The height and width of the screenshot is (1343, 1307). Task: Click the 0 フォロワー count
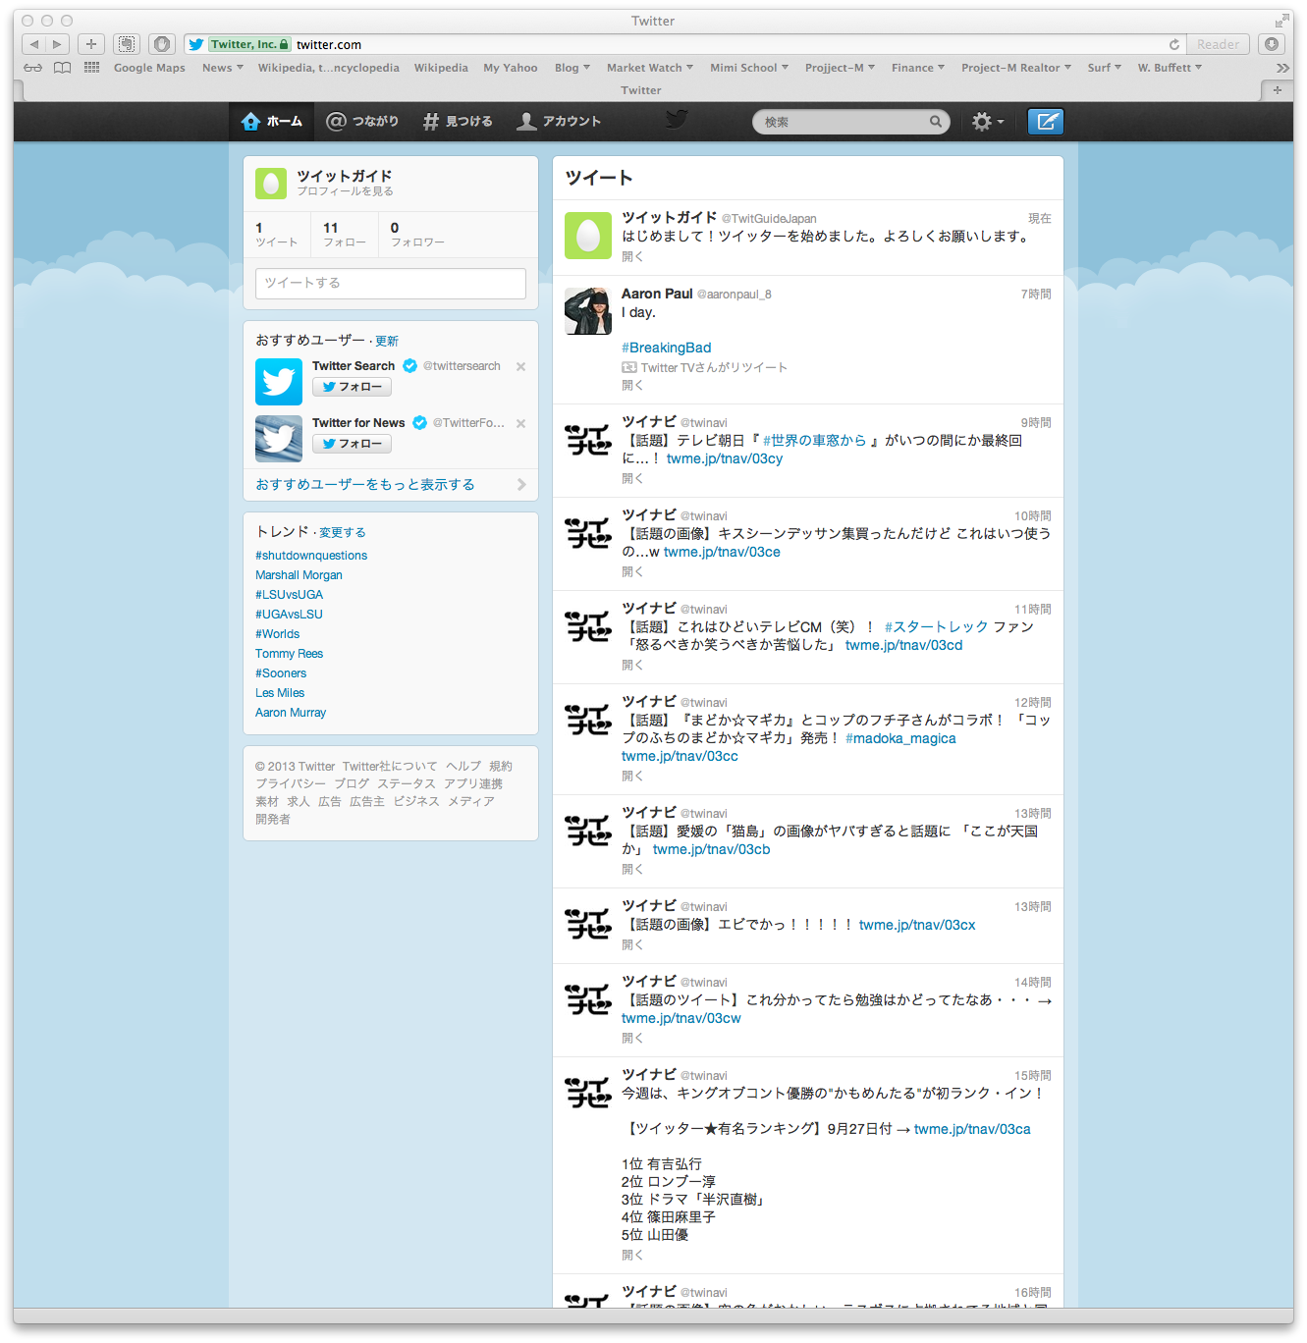tap(417, 235)
